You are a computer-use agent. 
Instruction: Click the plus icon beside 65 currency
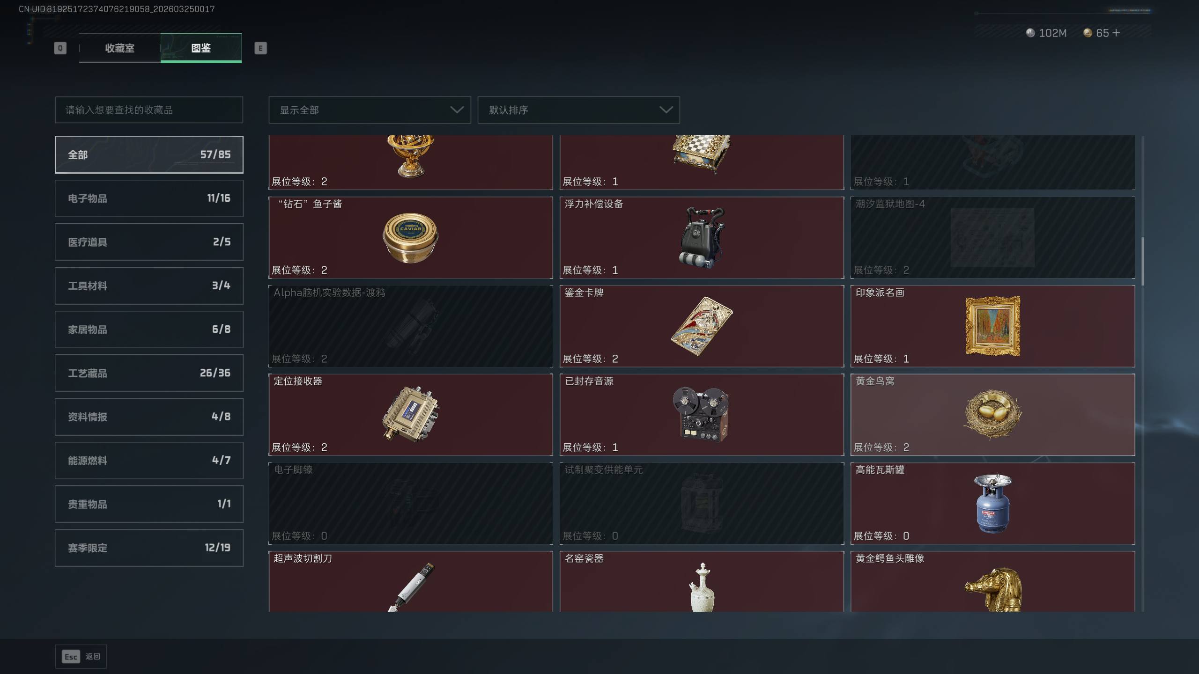(1116, 33)
